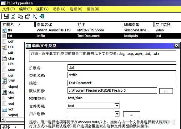
Task: Click the Copy toolbar icon
Action: point(20,16)
